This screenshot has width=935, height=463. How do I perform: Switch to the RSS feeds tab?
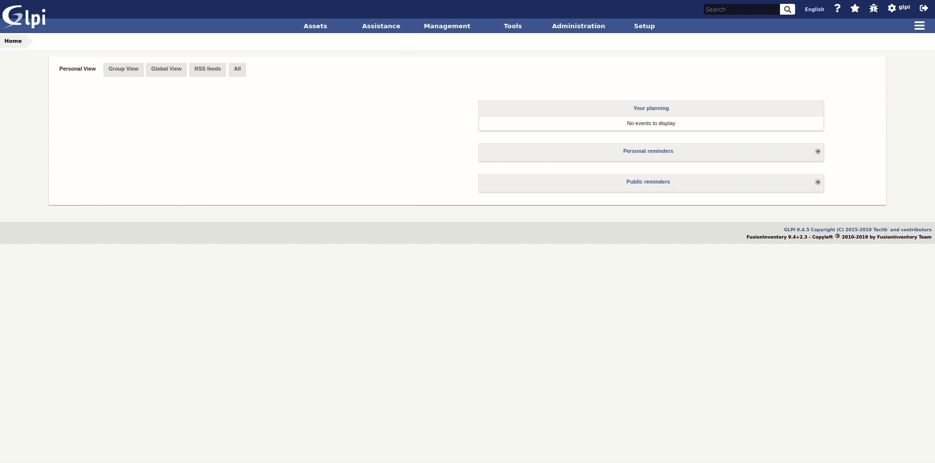207,69
